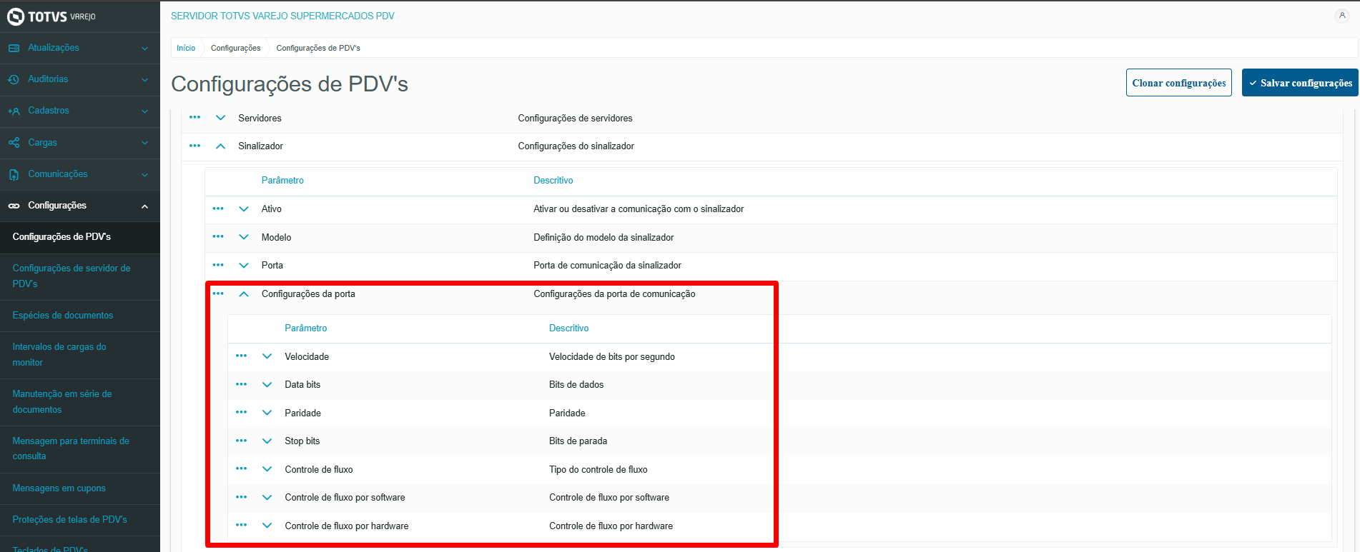
Task: Open Mensagens em cupons page
Action: pyautogui.click(x=80, y=488)
